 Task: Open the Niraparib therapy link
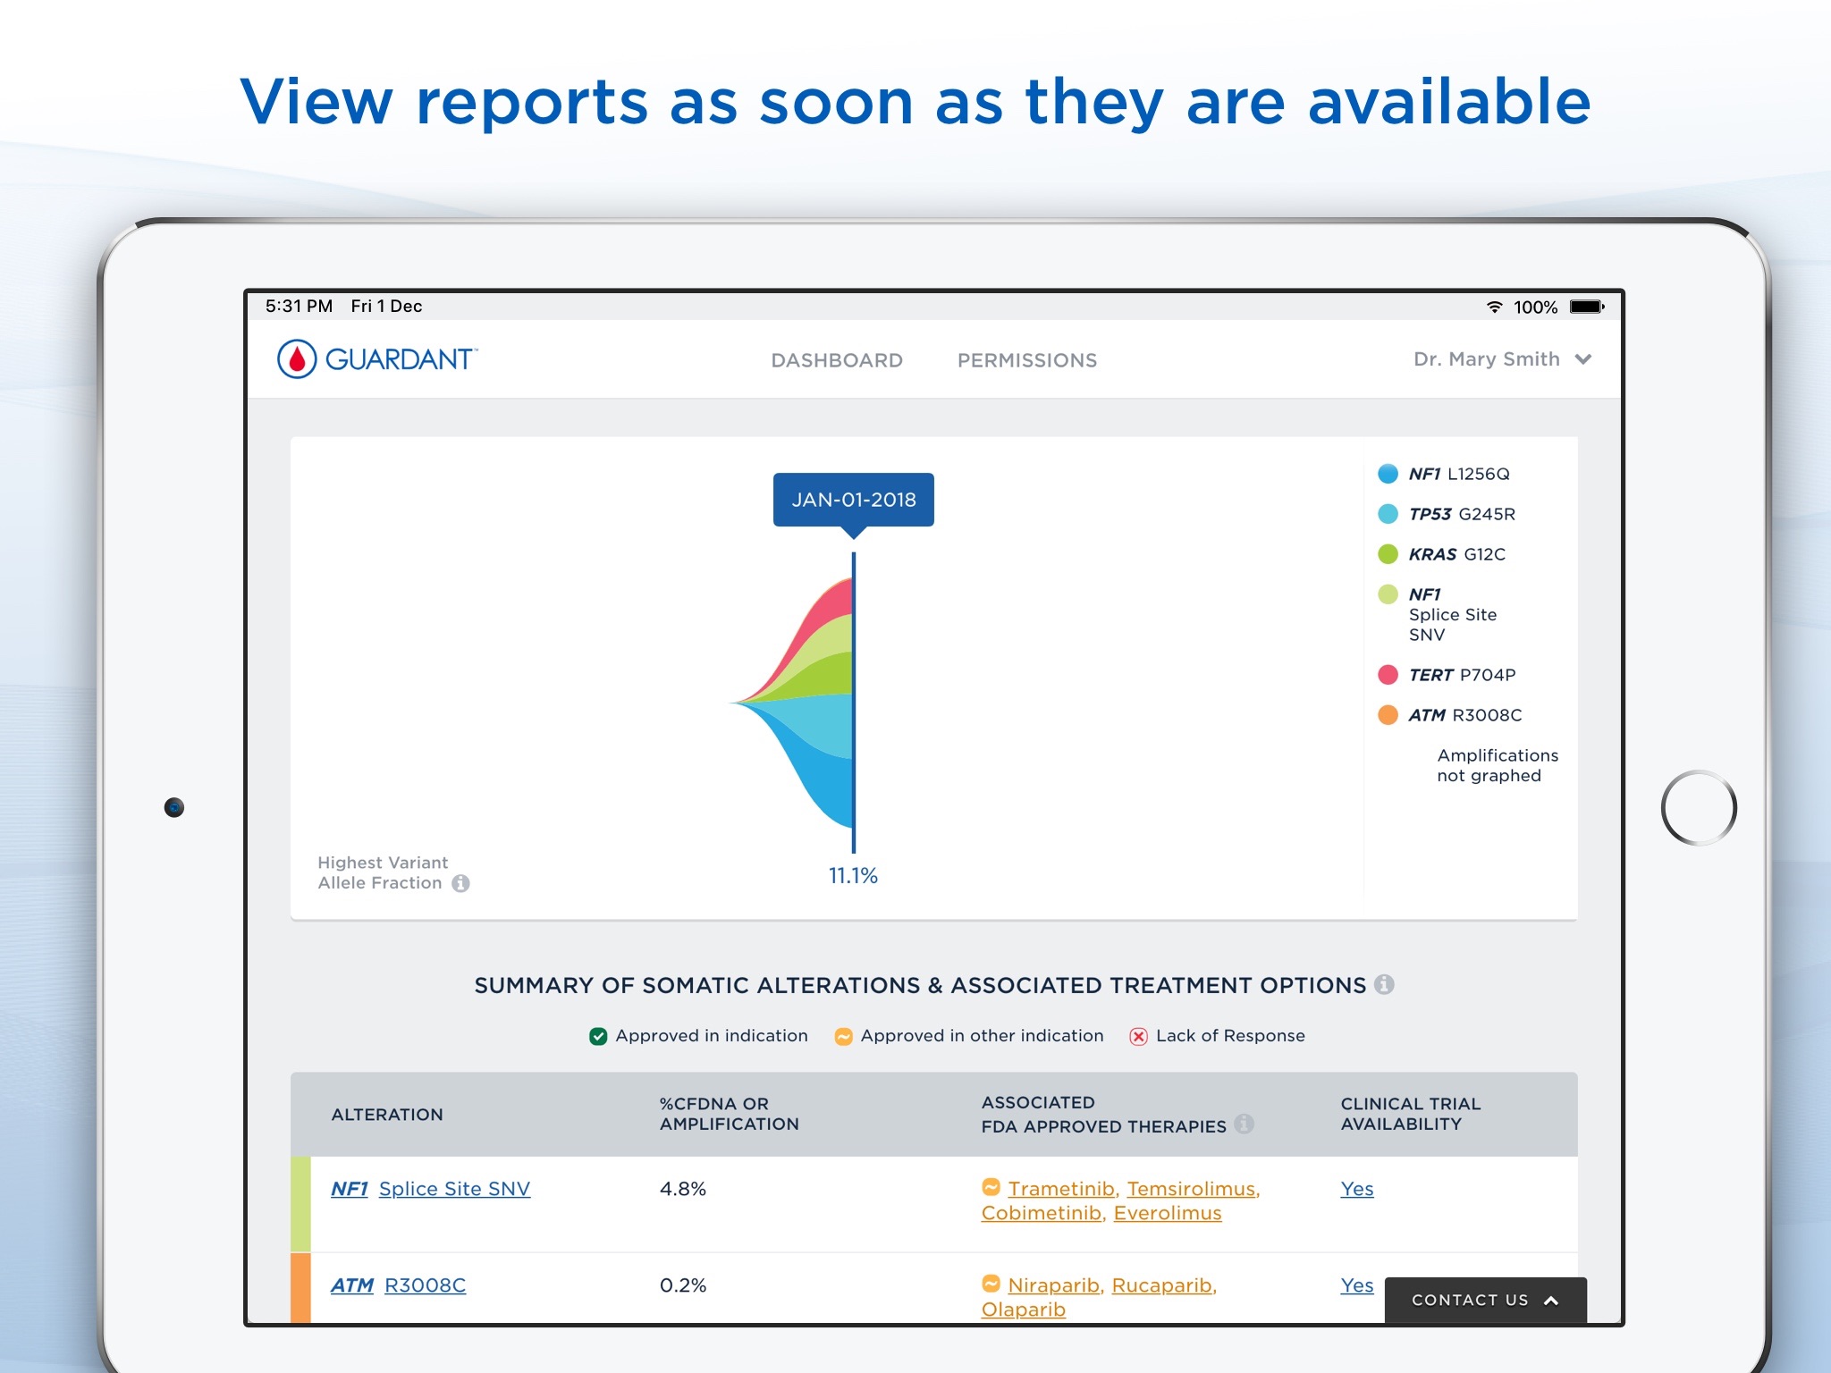click(x=1055, y=1285)
